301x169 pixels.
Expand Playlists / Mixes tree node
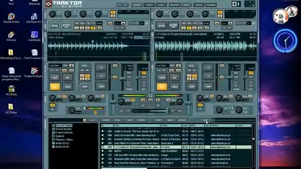click(x=53, y=140)
